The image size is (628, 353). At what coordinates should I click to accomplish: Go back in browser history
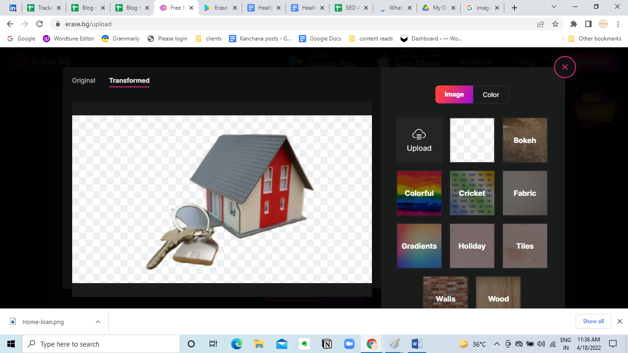(10, 24)
